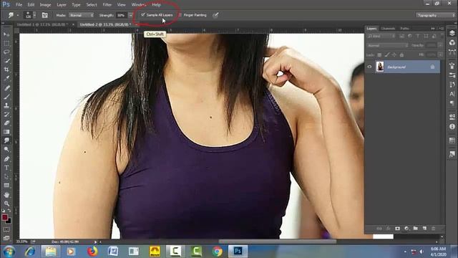458x258 pixels.
Task: Toggle tablet pressure for strength icon
Action: (215, 15)
